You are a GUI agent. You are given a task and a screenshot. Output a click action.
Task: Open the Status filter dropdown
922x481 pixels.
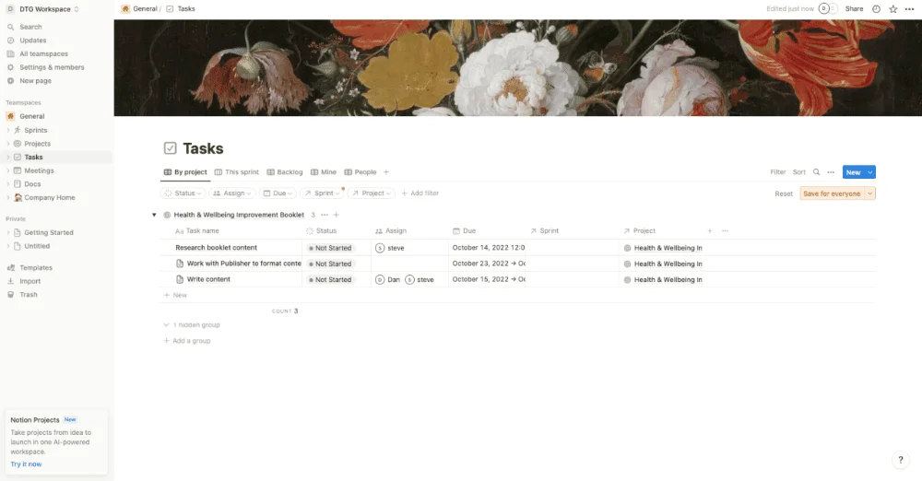pyautogui.click(x=183, y=194)
